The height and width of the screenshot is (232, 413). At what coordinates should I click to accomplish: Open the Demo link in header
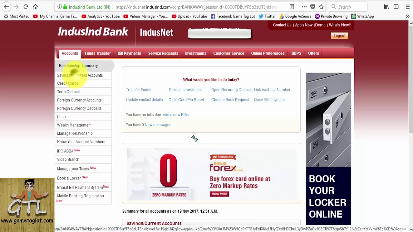(320, 25)
